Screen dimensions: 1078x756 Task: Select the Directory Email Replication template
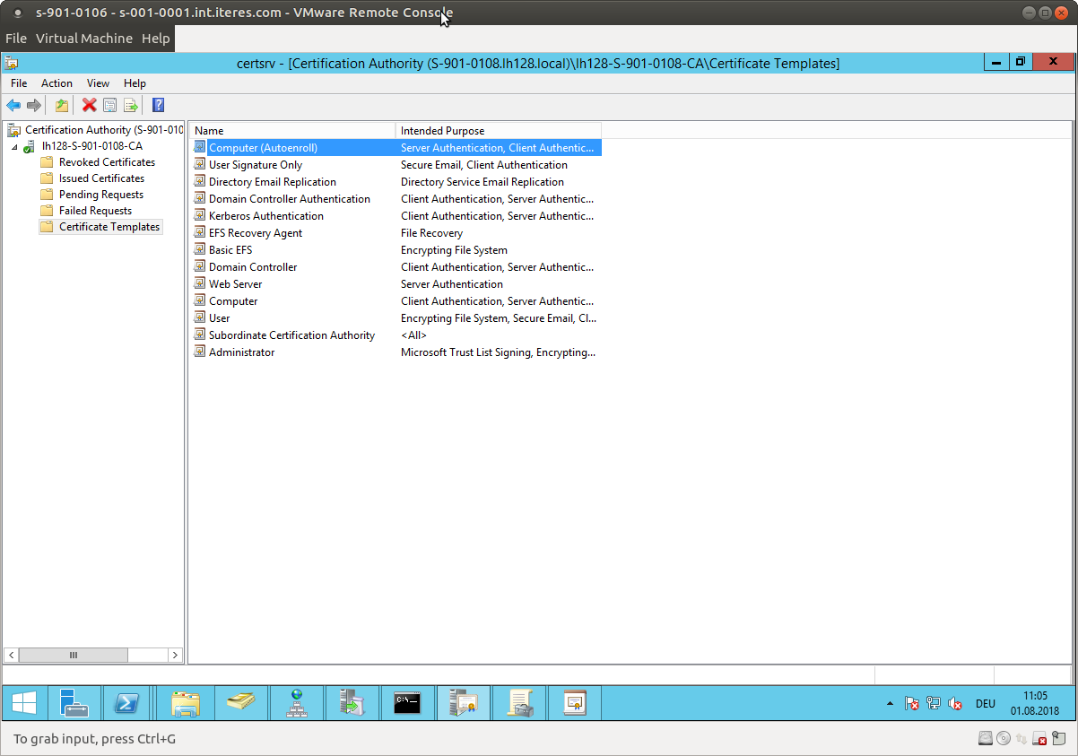click(x=396, y=182)
